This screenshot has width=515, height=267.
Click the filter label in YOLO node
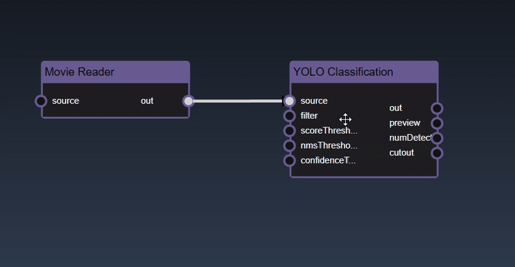[309, 116]
